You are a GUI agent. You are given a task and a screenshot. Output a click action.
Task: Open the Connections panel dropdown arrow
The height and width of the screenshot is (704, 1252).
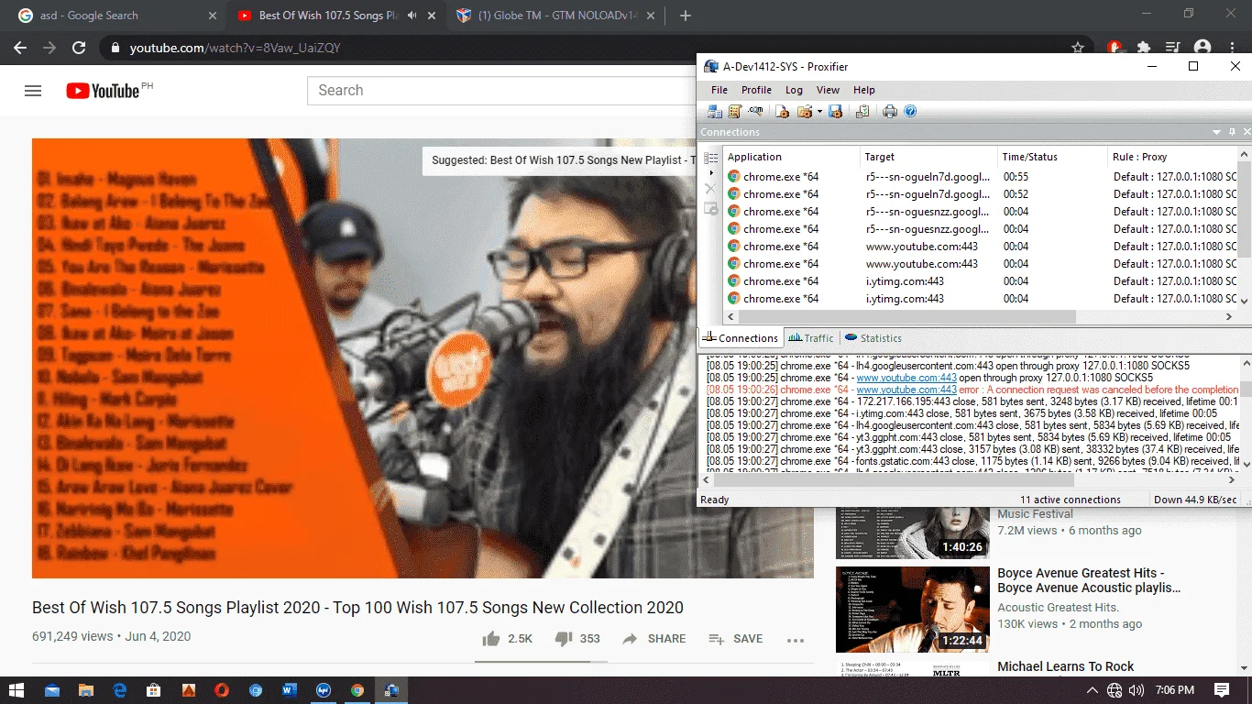(x=1217, y=133)
